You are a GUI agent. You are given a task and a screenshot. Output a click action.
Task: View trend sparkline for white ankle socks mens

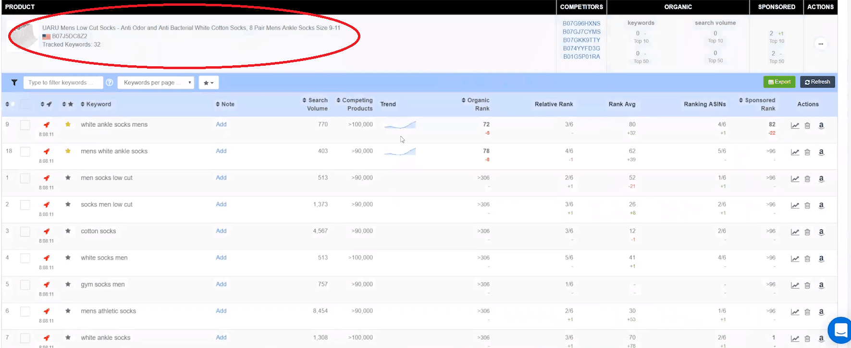[400, 125]
